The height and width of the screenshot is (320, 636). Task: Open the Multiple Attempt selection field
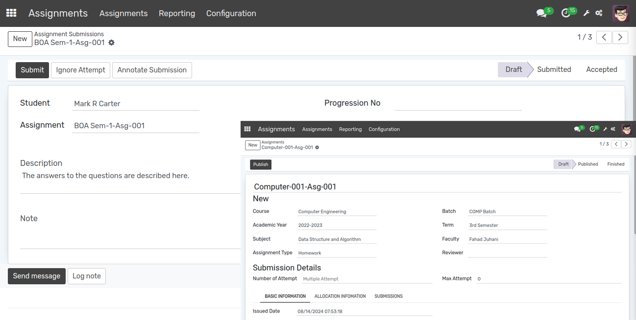point(320,278)
